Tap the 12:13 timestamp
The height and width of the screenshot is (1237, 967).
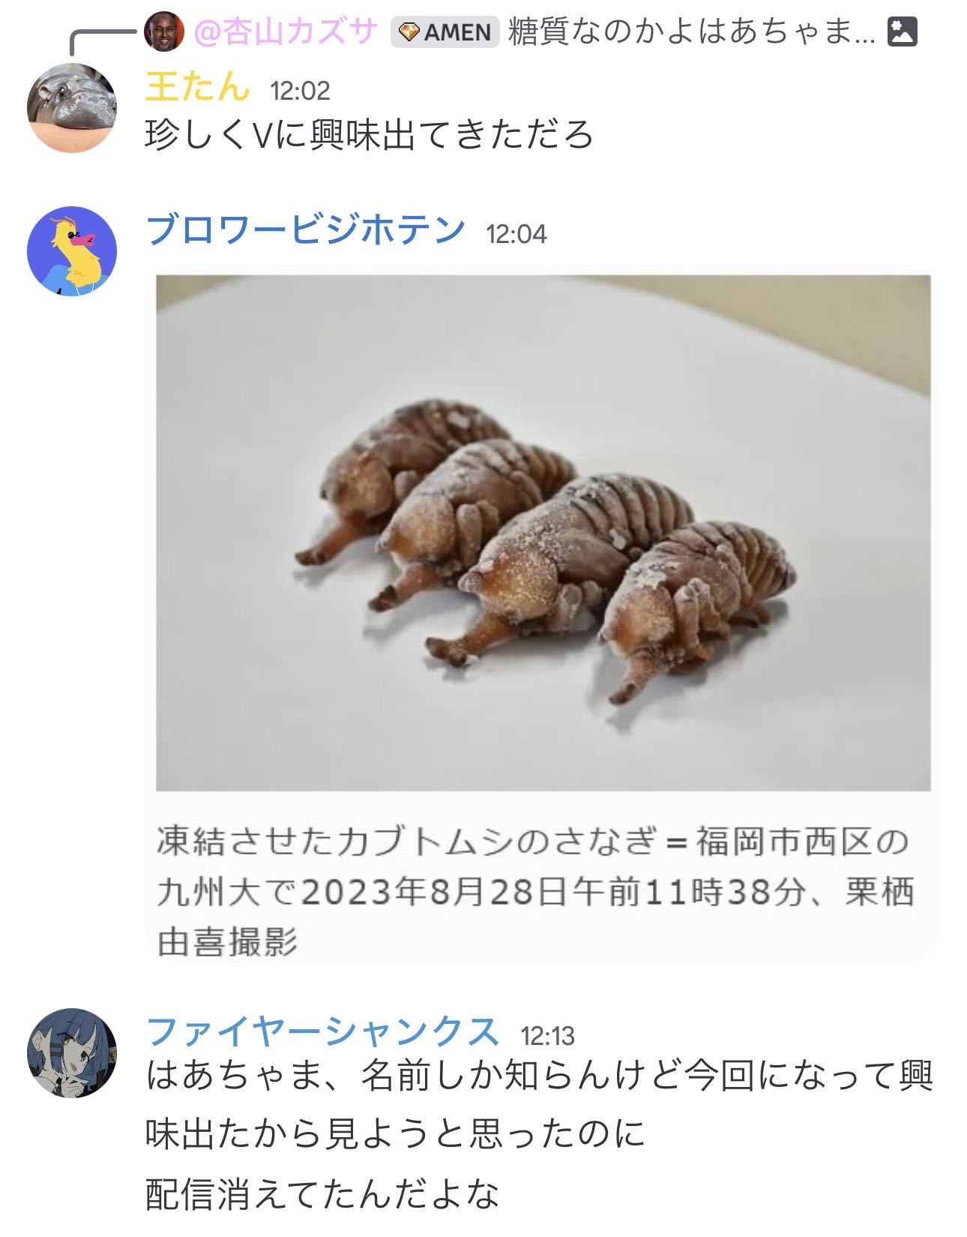[548, 1036]
